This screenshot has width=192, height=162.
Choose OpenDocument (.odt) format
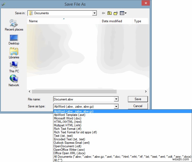[x=123, y=146]
